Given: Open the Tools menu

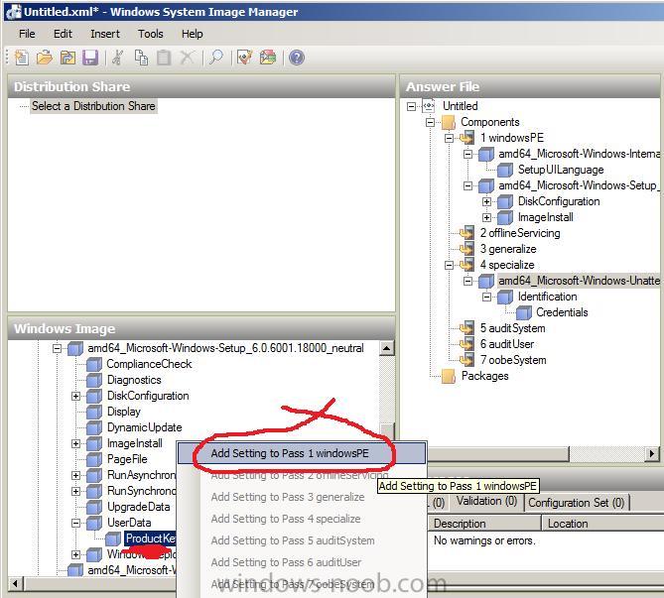Looking at the screenshot, I should coord(150,34).
